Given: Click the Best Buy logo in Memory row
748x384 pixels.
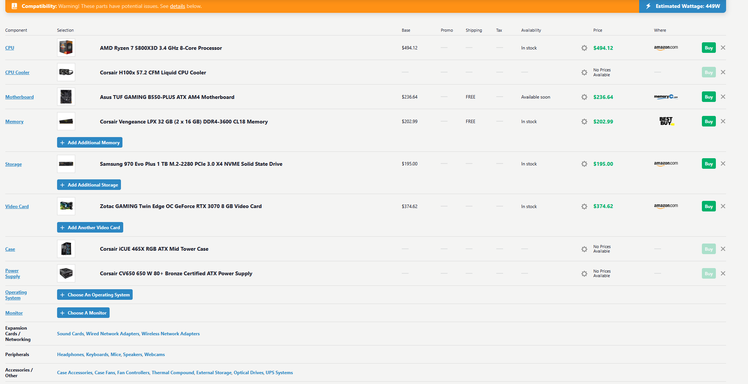Looking at the screenshot, I should coord(666,121).
